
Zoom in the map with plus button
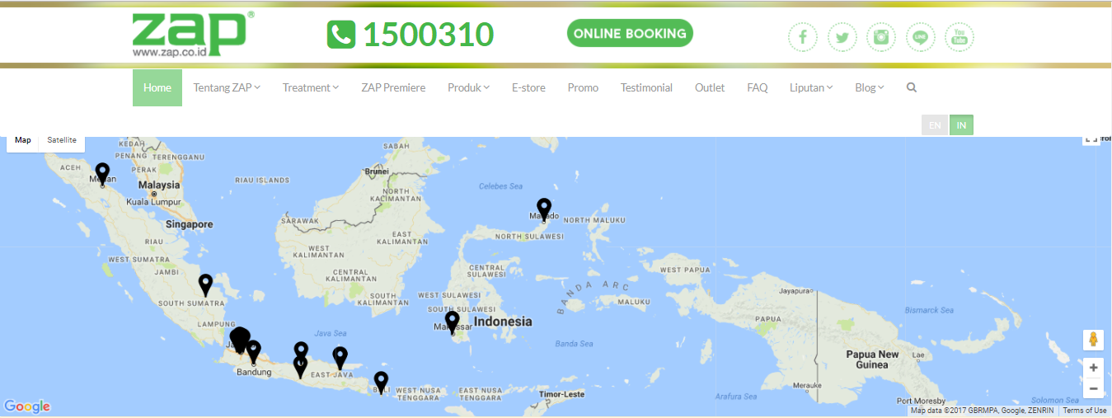click(x=1093, y=368)
